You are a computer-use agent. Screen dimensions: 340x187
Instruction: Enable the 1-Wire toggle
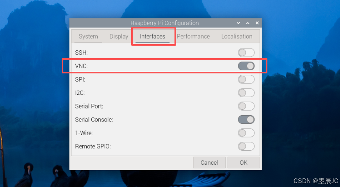tap(246, 133)
